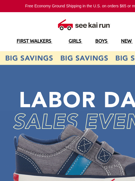This screenshot has width=135, height=181.
Task: Select the New arrivals link
Action: coord(127,41)
